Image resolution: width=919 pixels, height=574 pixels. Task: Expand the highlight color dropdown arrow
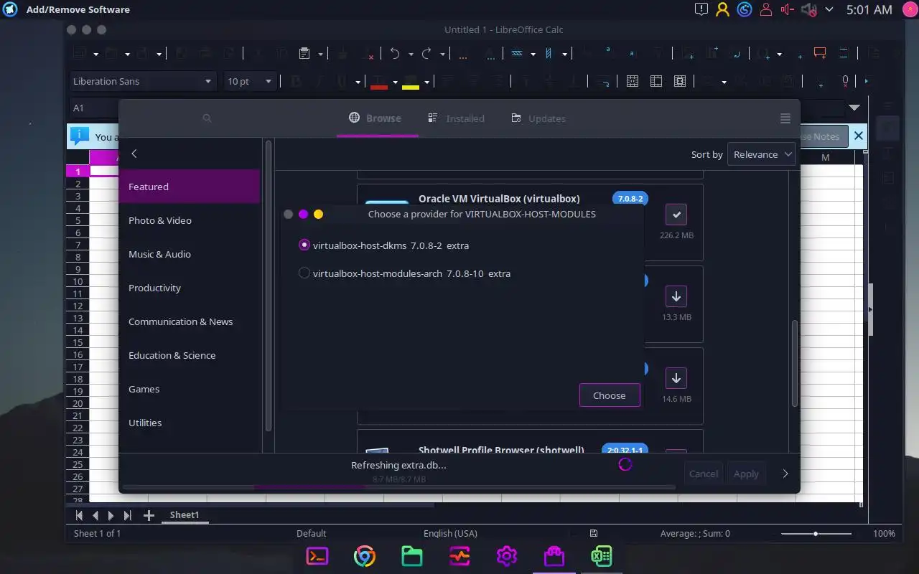point(426,82)
